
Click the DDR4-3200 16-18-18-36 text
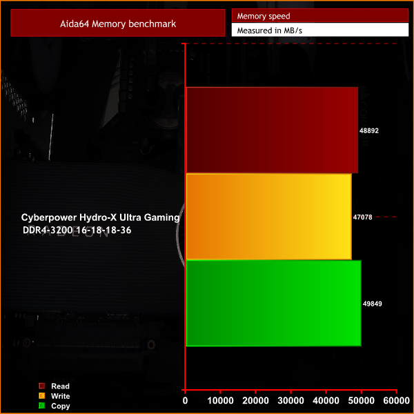pos(77,230)
